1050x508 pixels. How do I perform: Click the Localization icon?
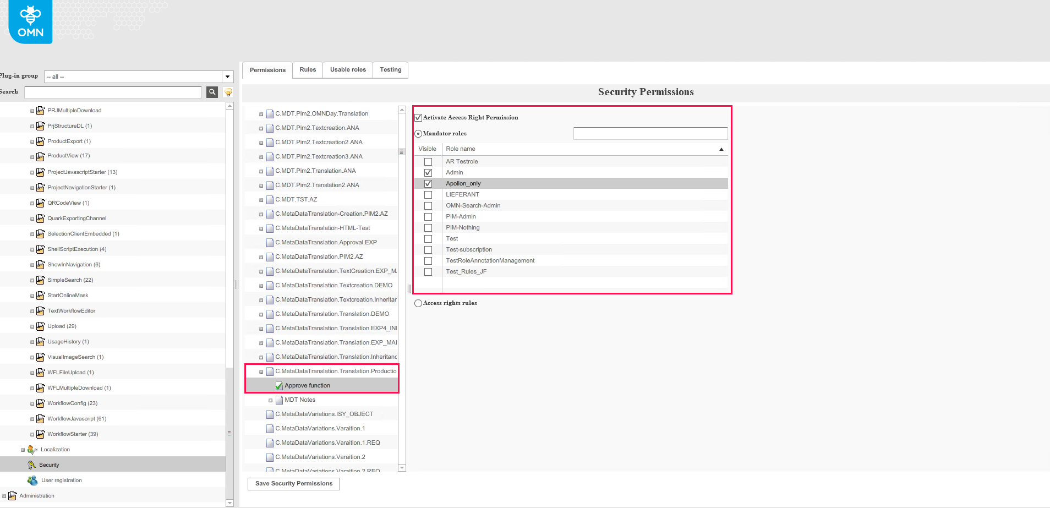(32, 450)
